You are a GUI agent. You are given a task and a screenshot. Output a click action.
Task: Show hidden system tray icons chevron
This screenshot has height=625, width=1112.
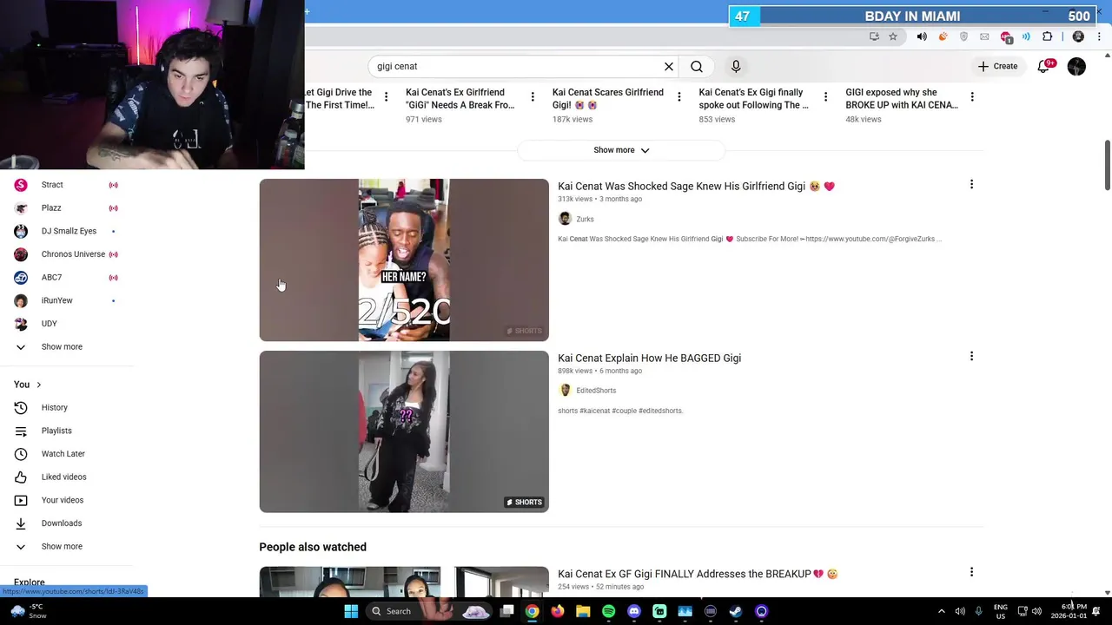tap(942, 611)
